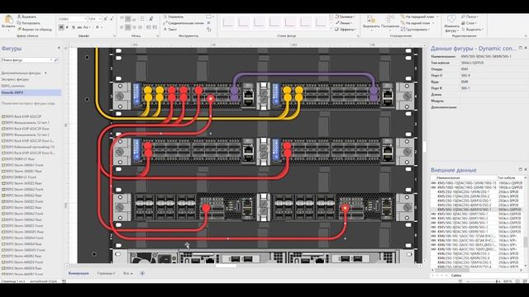
Task: Click Вырезать cut in clipboard group
Action: (x=26, y=16)
